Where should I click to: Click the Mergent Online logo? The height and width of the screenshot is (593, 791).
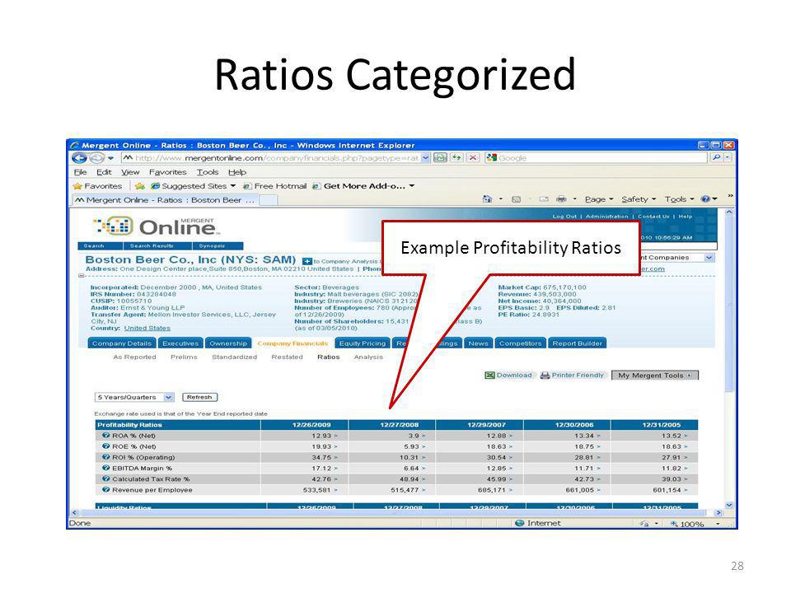[x=156, y=226]
